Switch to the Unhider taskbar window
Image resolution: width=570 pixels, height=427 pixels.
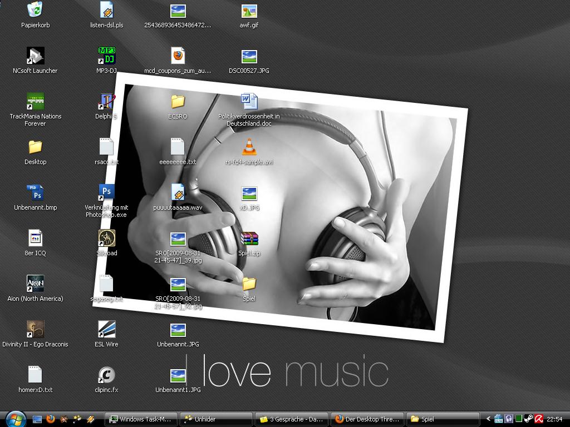[x=217, y=419]
